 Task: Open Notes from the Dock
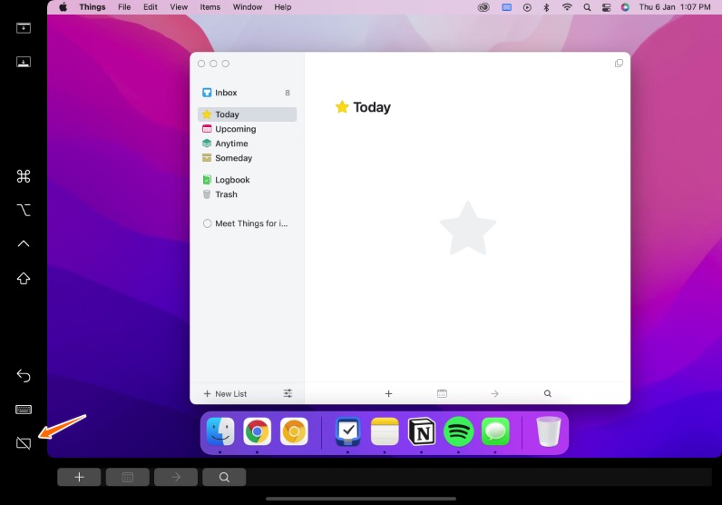point(385,431)
